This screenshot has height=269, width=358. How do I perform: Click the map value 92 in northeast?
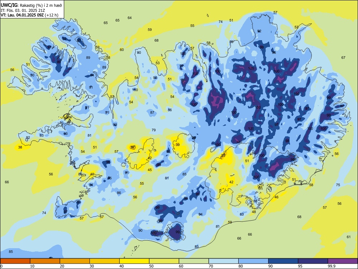pyautogui.click(x=259, y=31)
